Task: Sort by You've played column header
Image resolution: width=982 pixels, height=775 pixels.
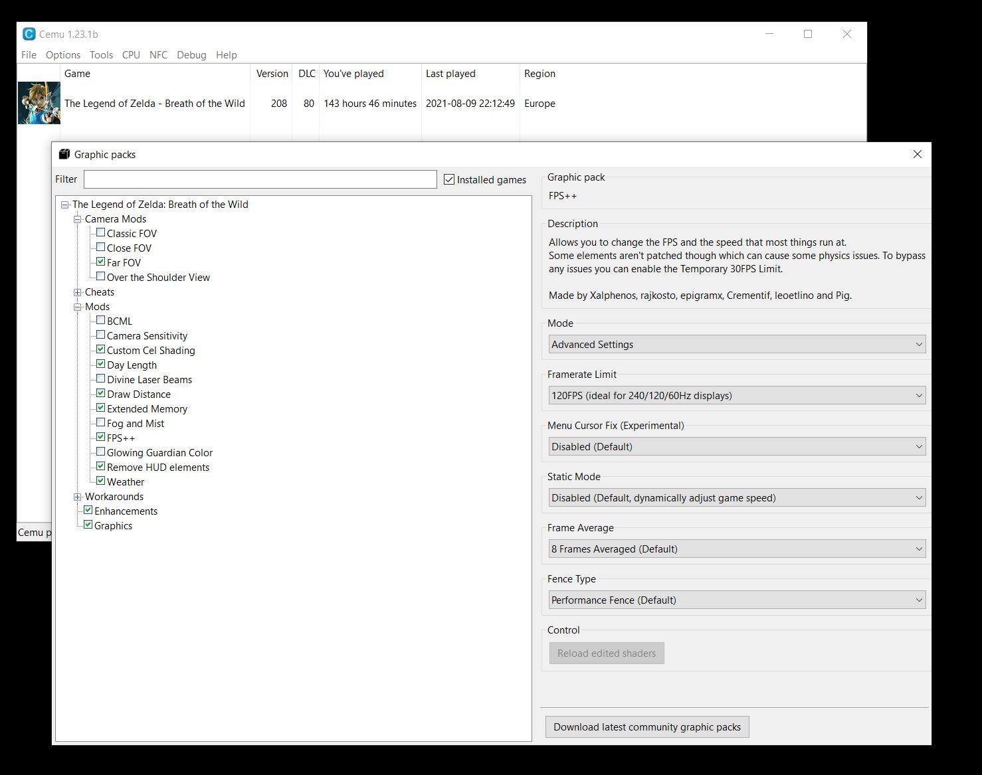Action: coord(370,74)
